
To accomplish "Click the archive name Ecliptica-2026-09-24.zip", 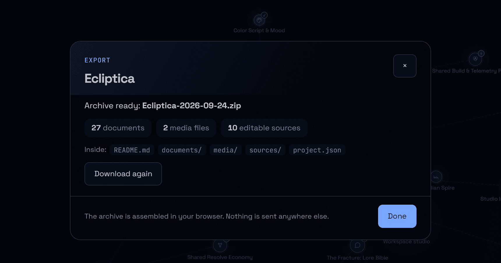I will click(192, 106).
